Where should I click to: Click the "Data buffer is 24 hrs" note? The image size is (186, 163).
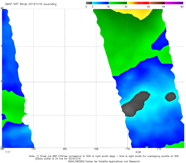58,159
